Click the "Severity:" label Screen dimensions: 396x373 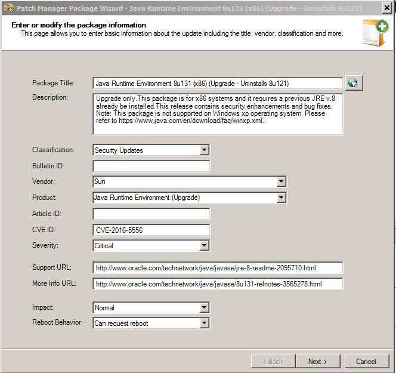(x=45, y=245)
